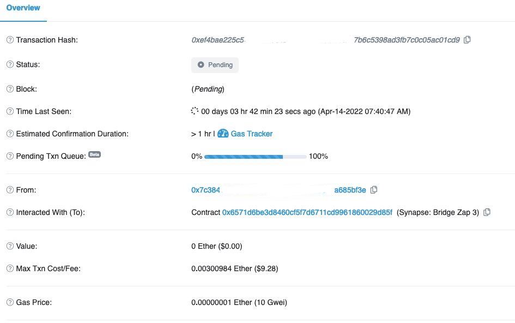The image size is (515, 323).
Task: Click the loading spinner beside Time Last Seen
Action: click(194, 110)
